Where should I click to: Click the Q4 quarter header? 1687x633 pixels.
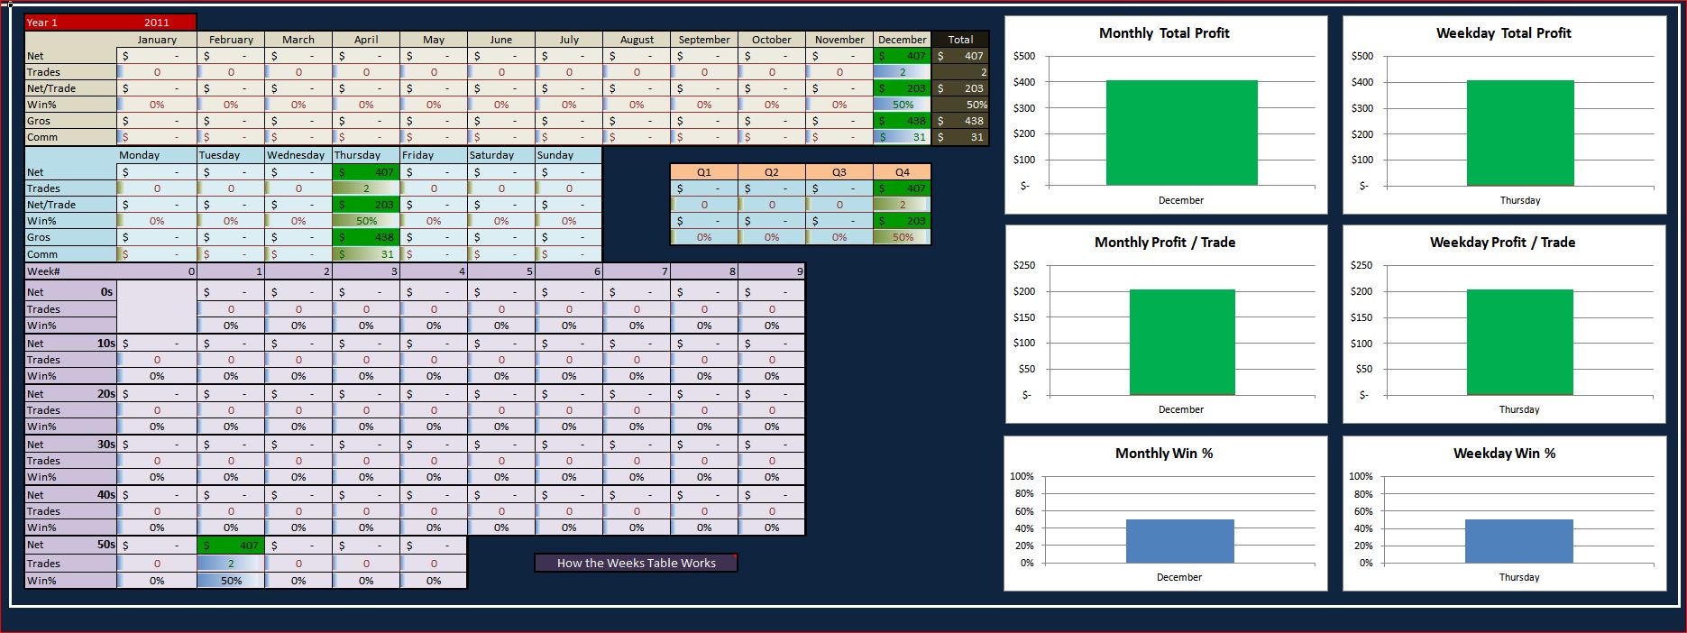(x=902, y=172)
